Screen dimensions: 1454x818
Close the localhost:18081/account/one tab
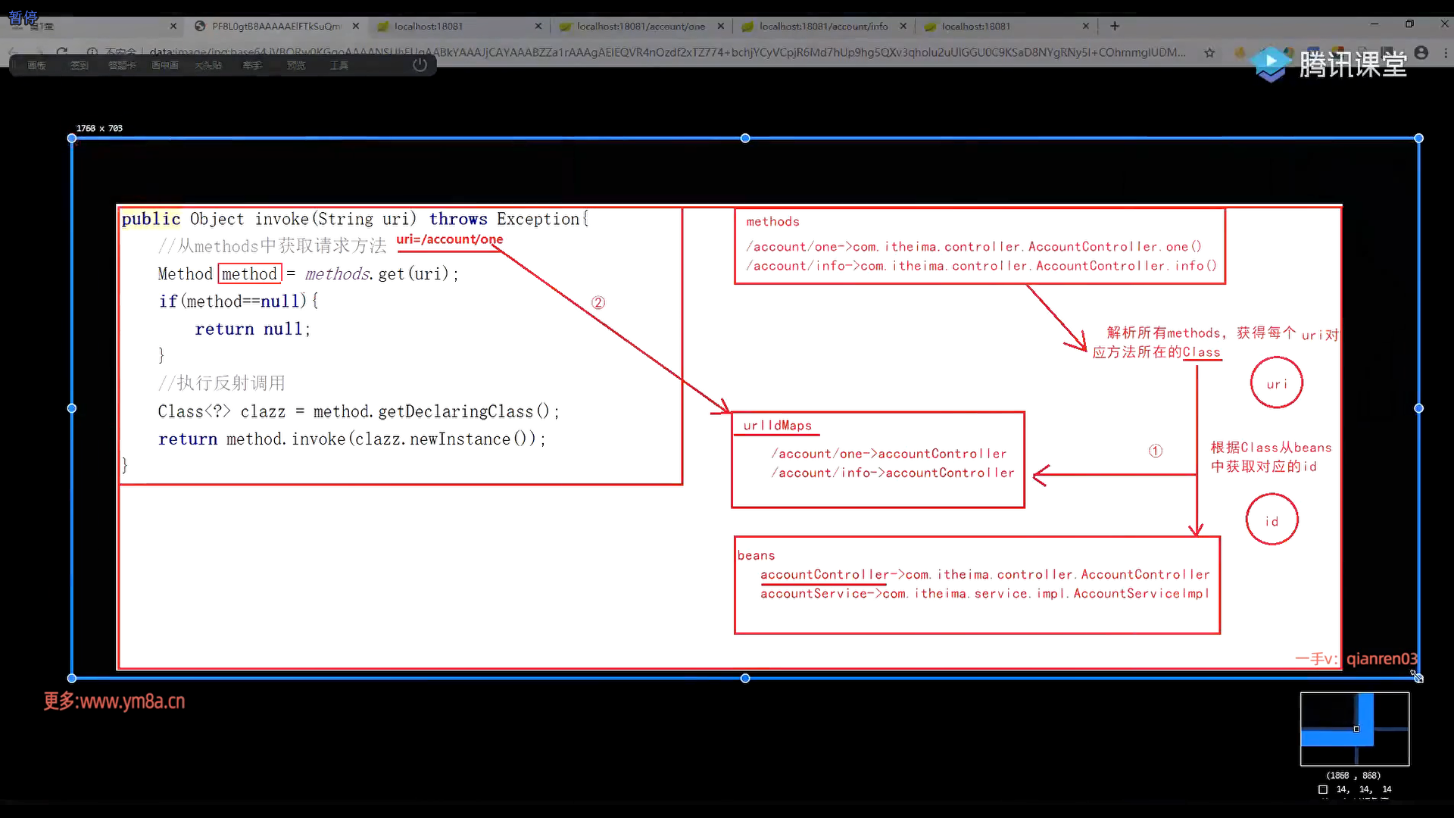[720, 26]
